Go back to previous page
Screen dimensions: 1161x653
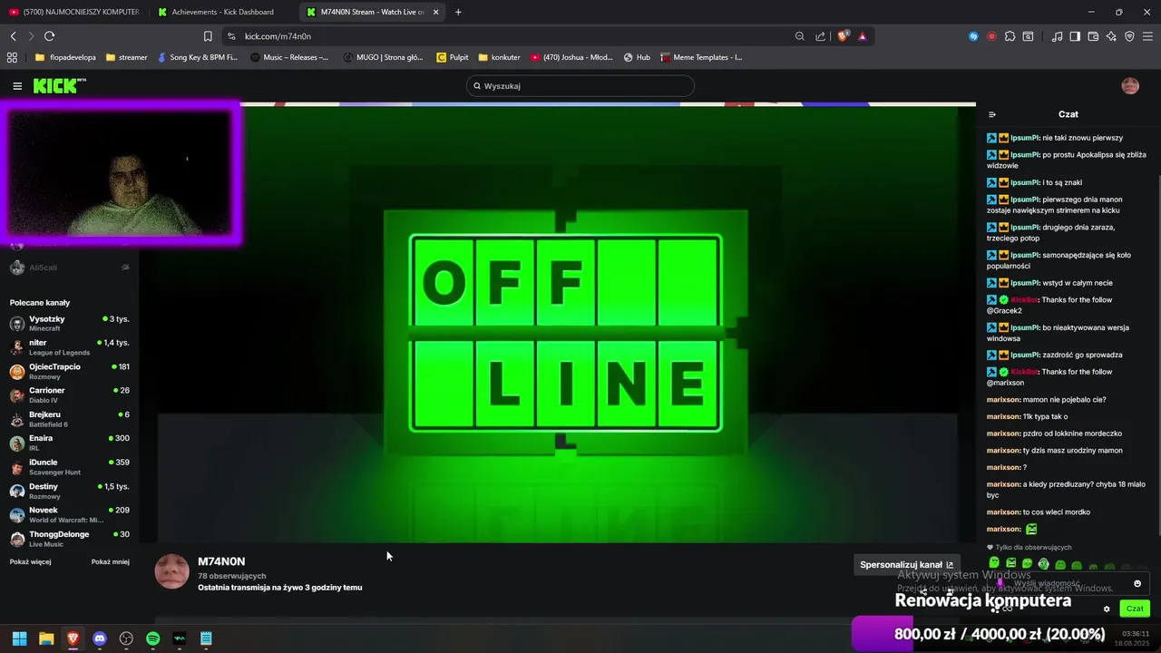pyautogui.click(x=13, y=36)
